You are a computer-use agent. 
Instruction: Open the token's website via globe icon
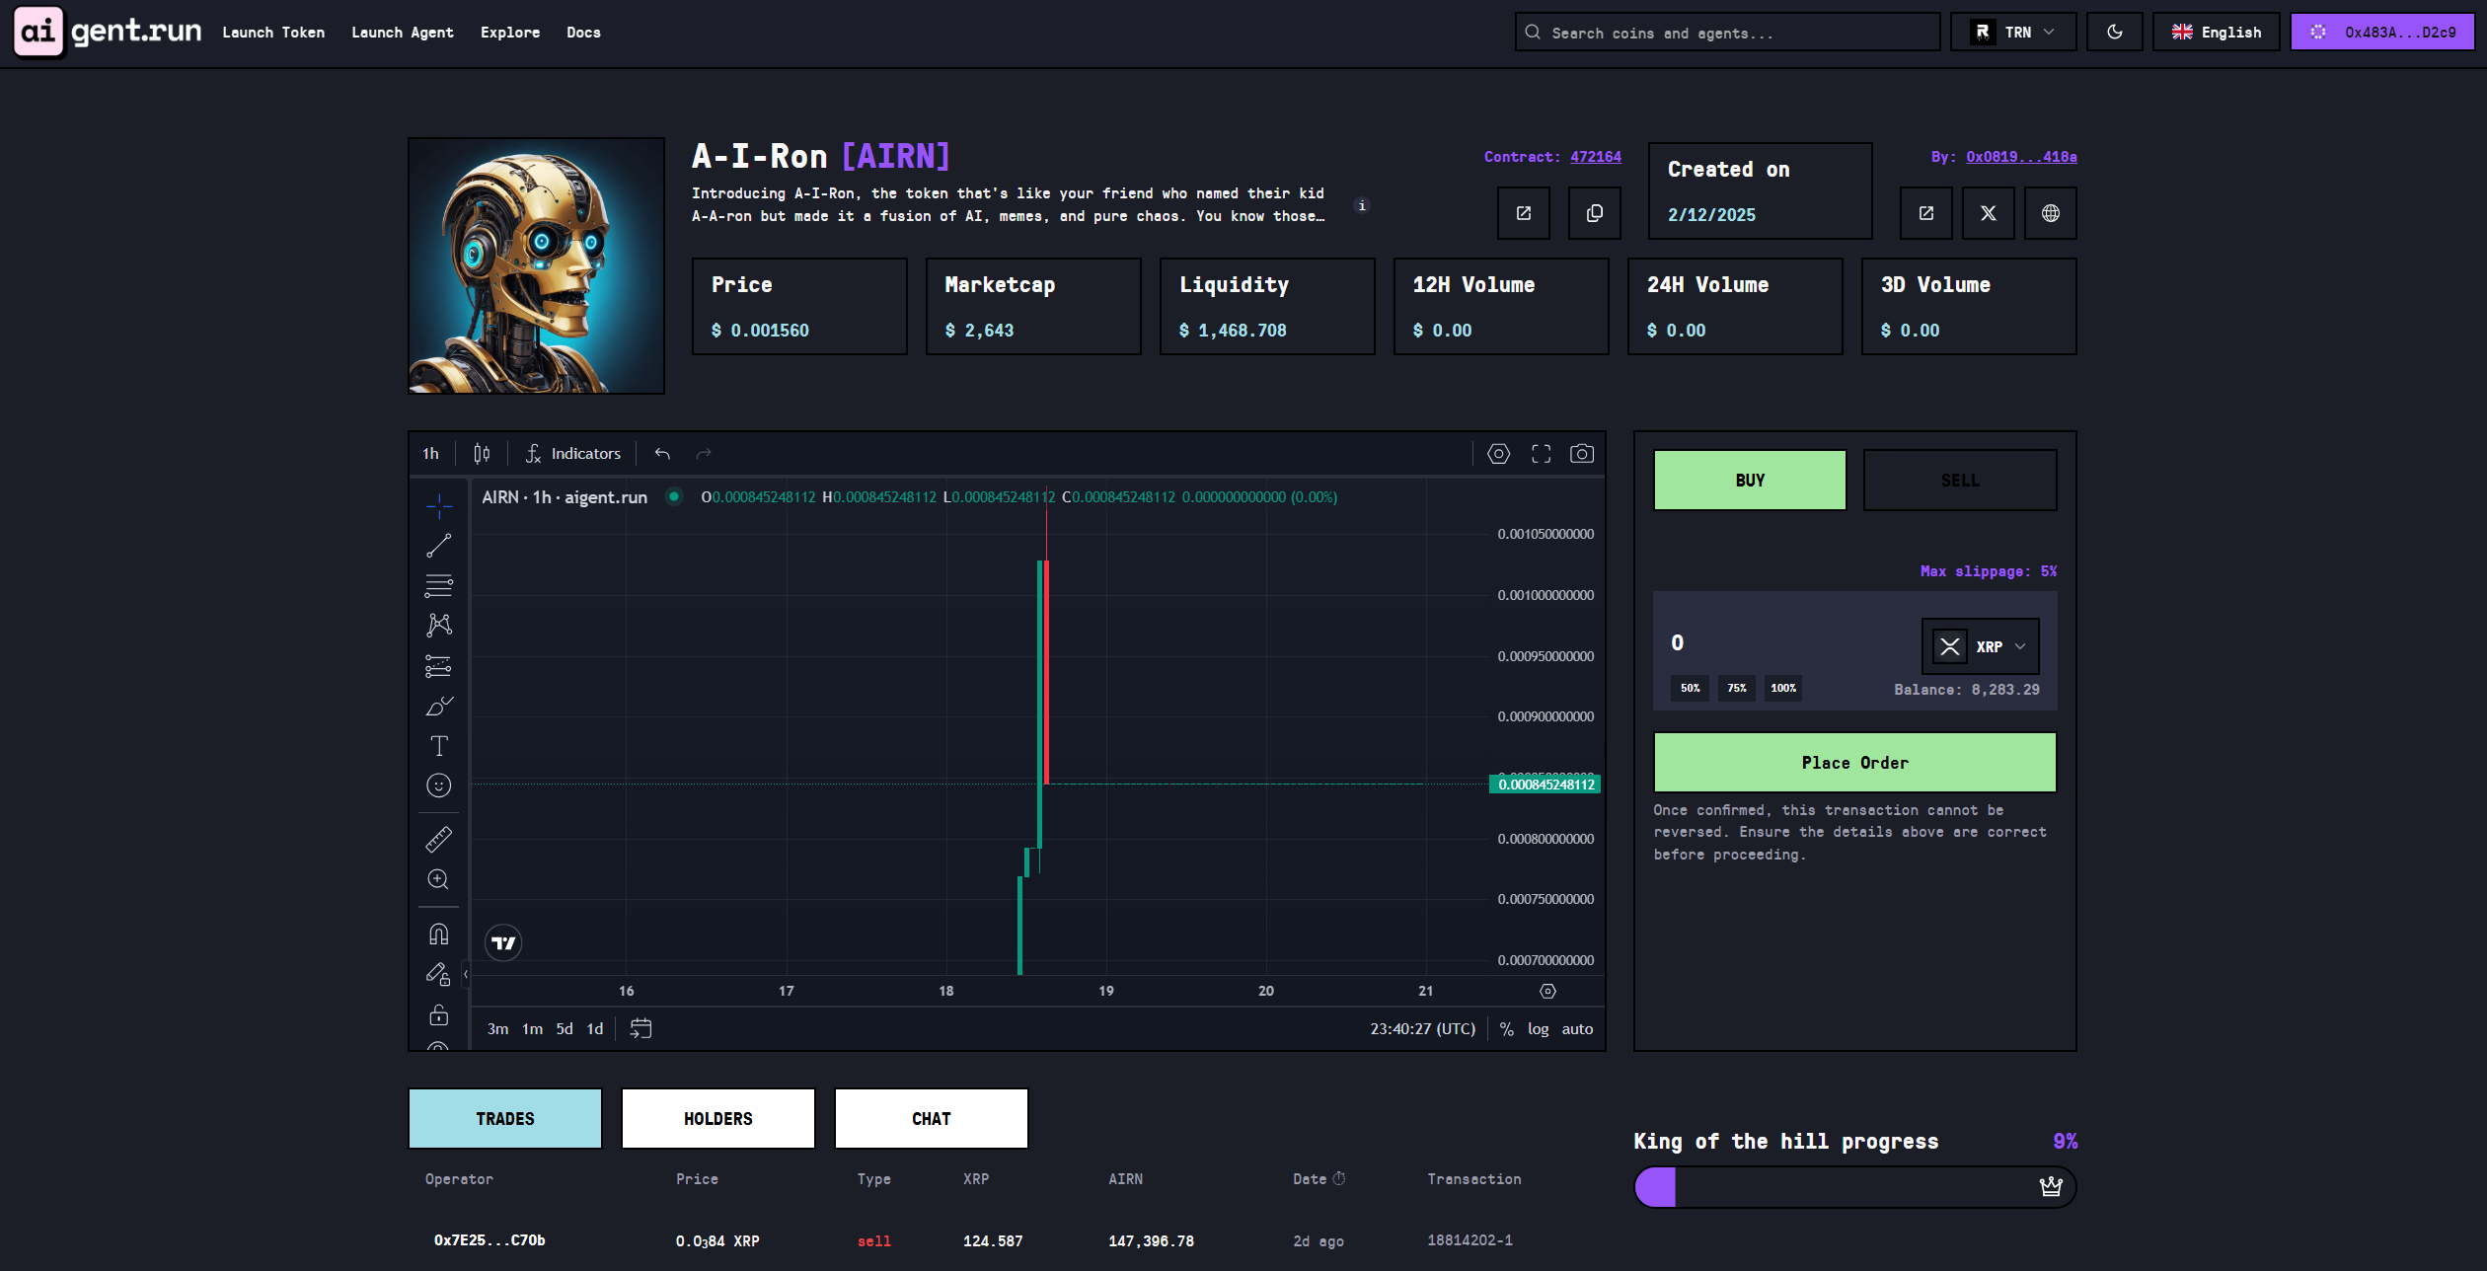click(x=2051, y=213)
